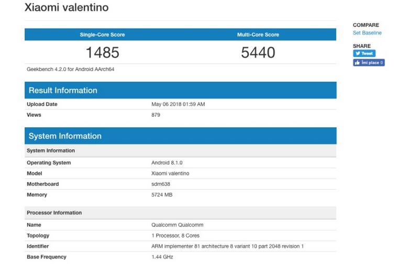
Task: Click the Topology label
Action: 38,236
